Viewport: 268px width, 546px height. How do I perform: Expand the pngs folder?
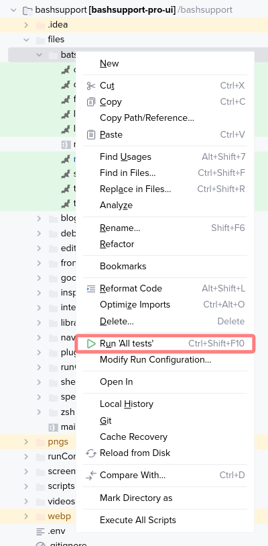[26, 442]
